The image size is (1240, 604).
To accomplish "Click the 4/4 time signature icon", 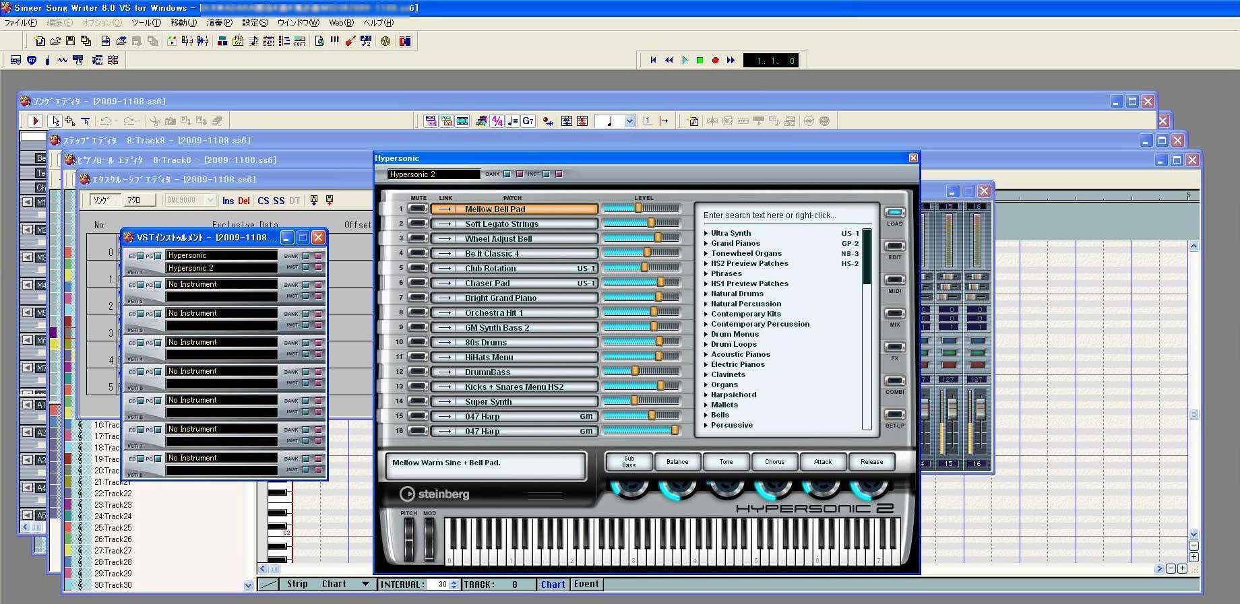I will click(x=497, y=121).
